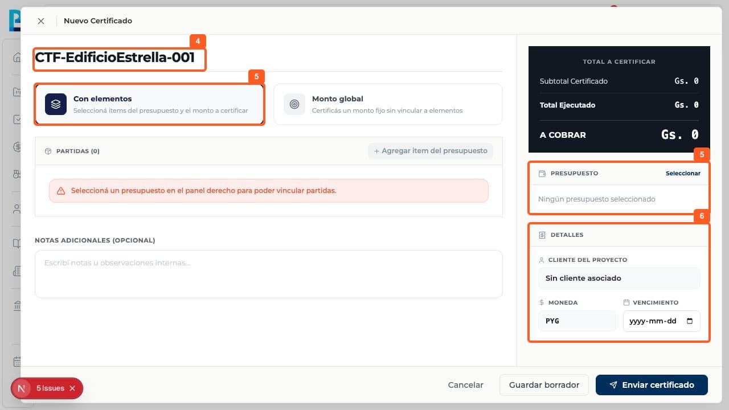
Task: Choose the Monto global certificate mode
Action: tap(388, 104)
